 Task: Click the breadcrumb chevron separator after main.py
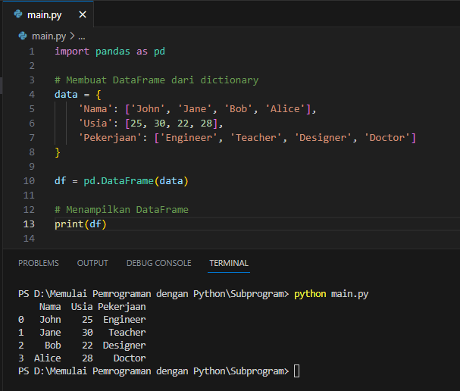click(x=72, y=36)
